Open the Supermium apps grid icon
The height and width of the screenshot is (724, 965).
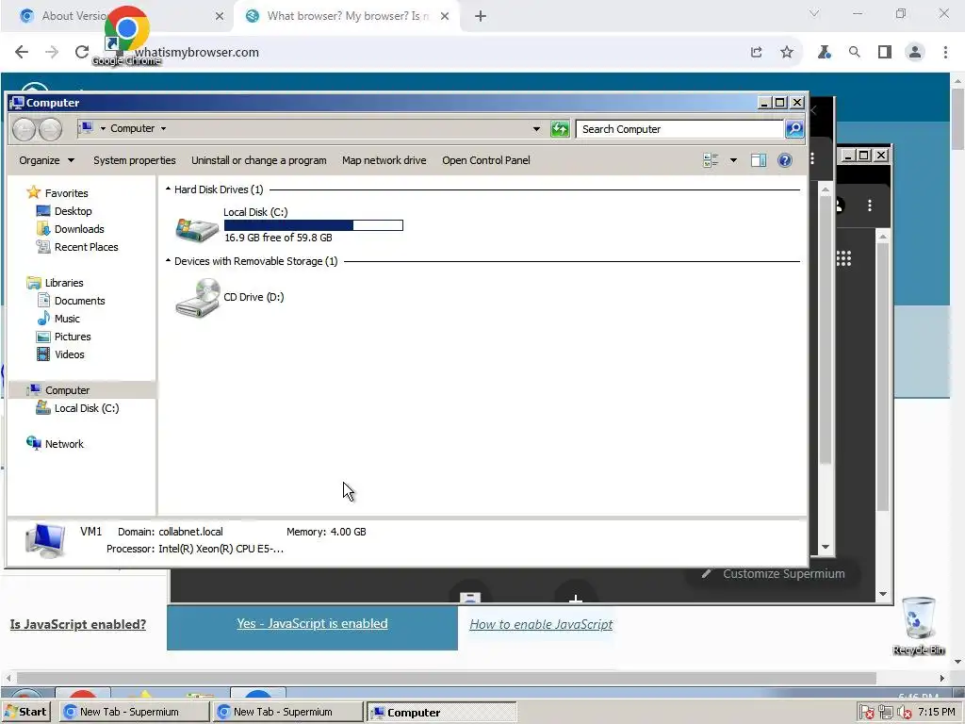pyautogui.click(x=843, y=258)
